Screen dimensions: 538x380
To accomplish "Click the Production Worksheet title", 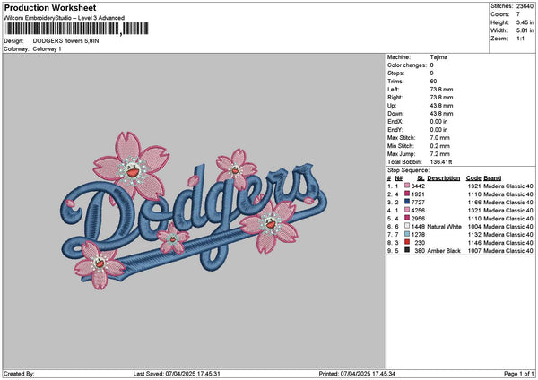I will (x=50, y=7).
